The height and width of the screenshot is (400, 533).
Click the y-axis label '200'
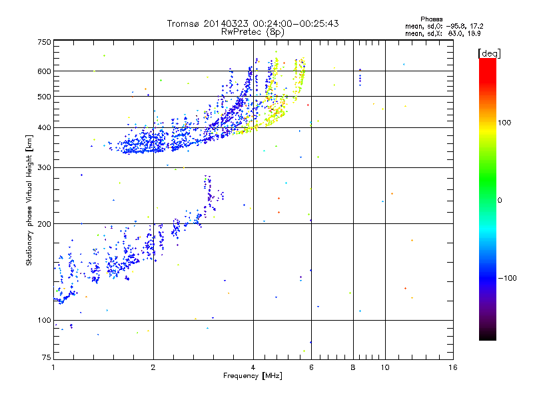tap(44, 224)
